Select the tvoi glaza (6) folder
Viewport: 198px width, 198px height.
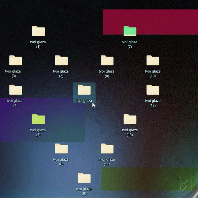pos(61,148)
